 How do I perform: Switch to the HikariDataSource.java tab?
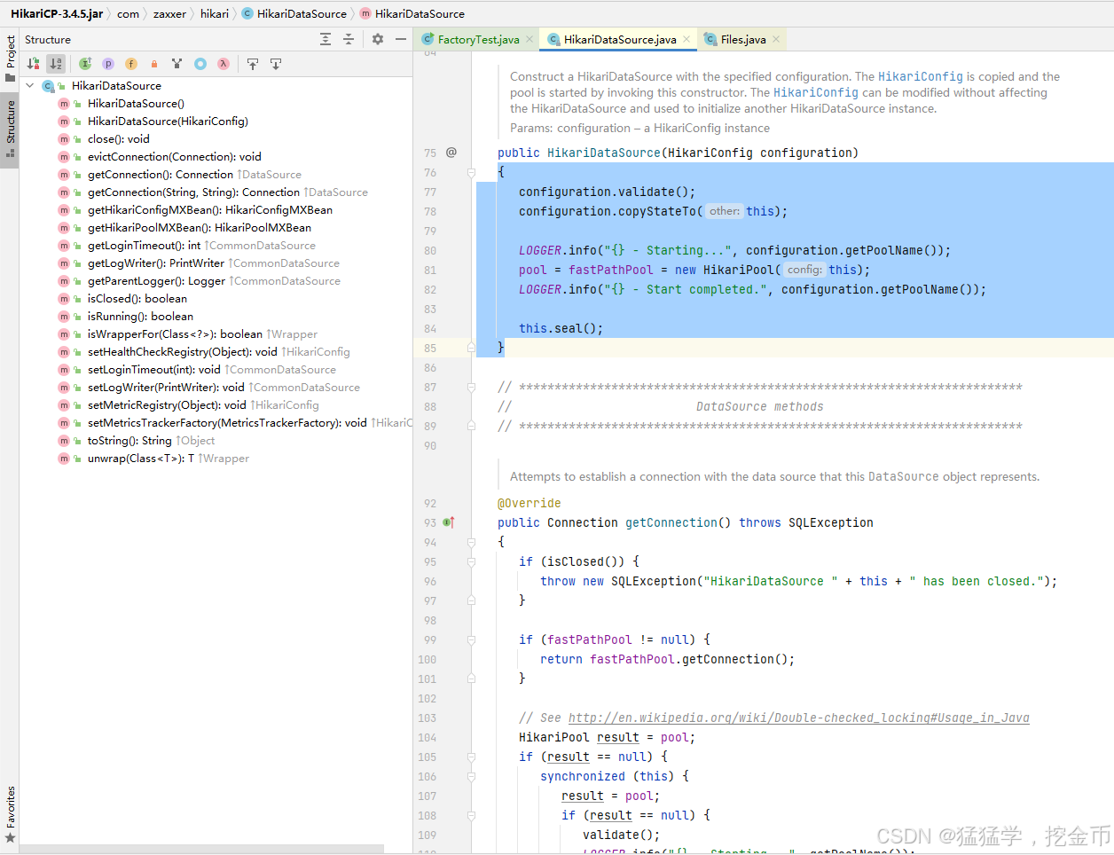619,39
